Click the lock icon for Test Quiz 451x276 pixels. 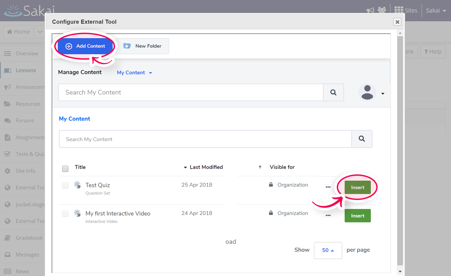point(271,184)
